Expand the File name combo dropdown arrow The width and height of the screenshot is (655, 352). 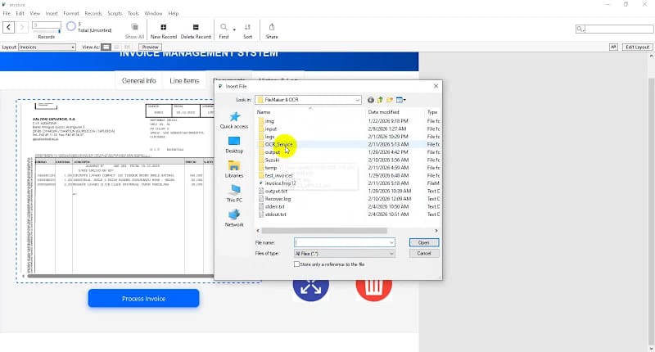pyautogui.click(x=391, y=242)
